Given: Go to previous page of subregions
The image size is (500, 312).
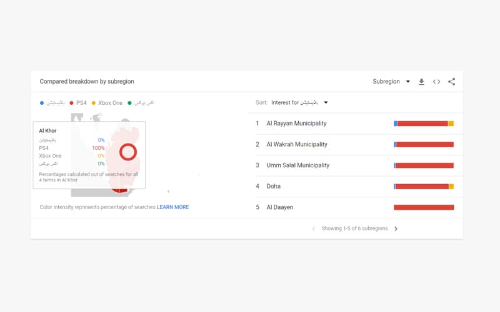Looking at the screenshot, I should click(x=314, y=229).
